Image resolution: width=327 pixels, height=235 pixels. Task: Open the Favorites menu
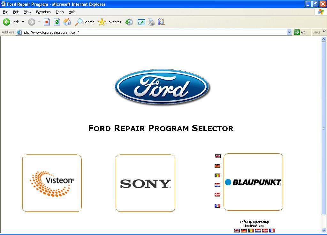coord(43,12)
